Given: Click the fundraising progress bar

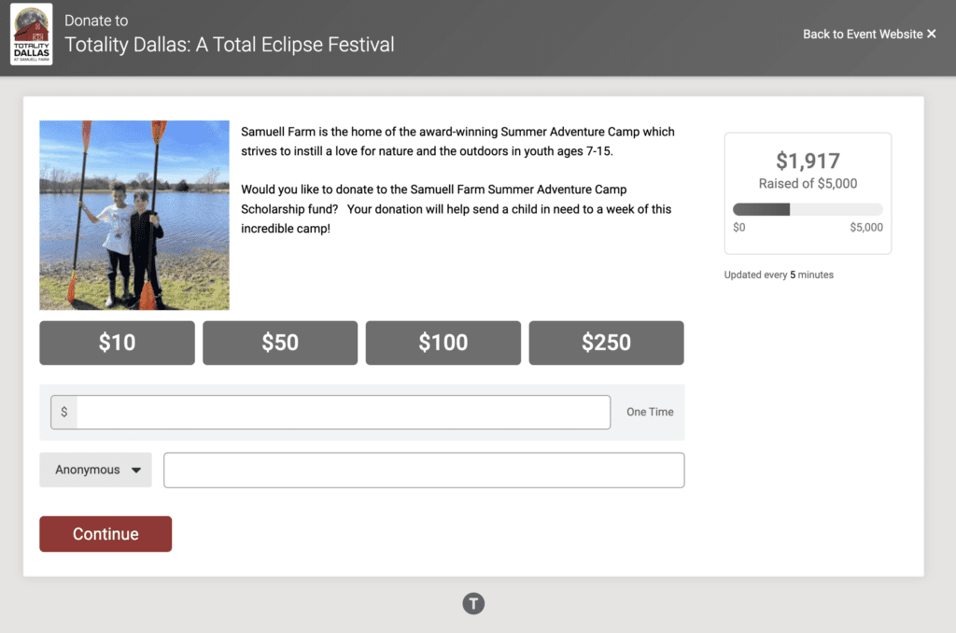Looking at the screenshot, I should click(x=808, y=210).
